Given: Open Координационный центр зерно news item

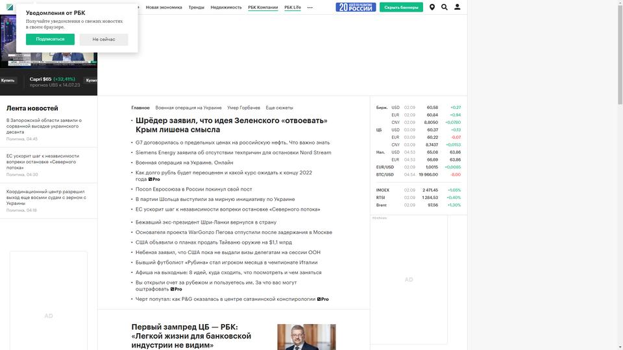Looking at the screenshot, I should pyautogui.click(x=46, y=198).
